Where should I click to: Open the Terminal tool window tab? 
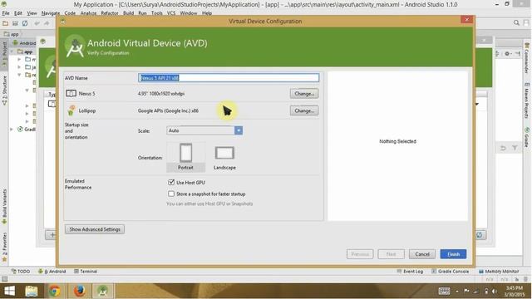(x=86, y=272)
